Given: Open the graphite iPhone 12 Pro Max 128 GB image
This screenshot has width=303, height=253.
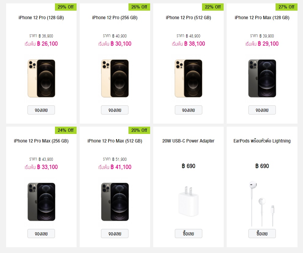Looking at the screenshot, I should 262,78.
